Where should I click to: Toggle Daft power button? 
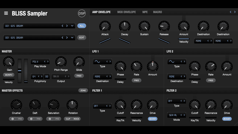[x=31, y=119]
